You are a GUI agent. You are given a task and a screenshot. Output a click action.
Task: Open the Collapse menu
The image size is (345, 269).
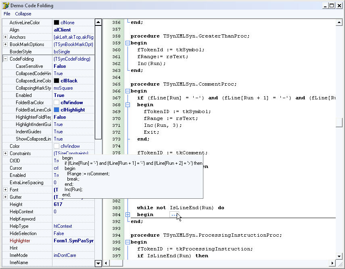pyautogui.click(x=23, y=14)
